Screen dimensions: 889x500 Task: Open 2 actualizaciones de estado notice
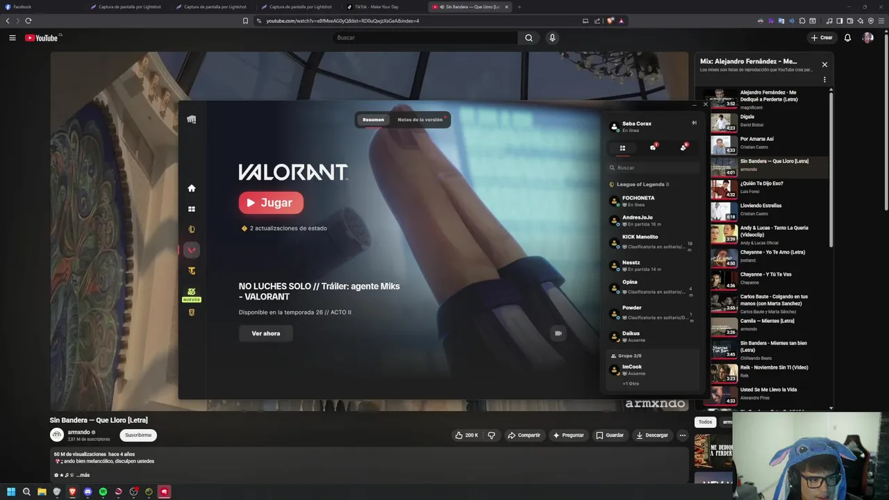284,228
